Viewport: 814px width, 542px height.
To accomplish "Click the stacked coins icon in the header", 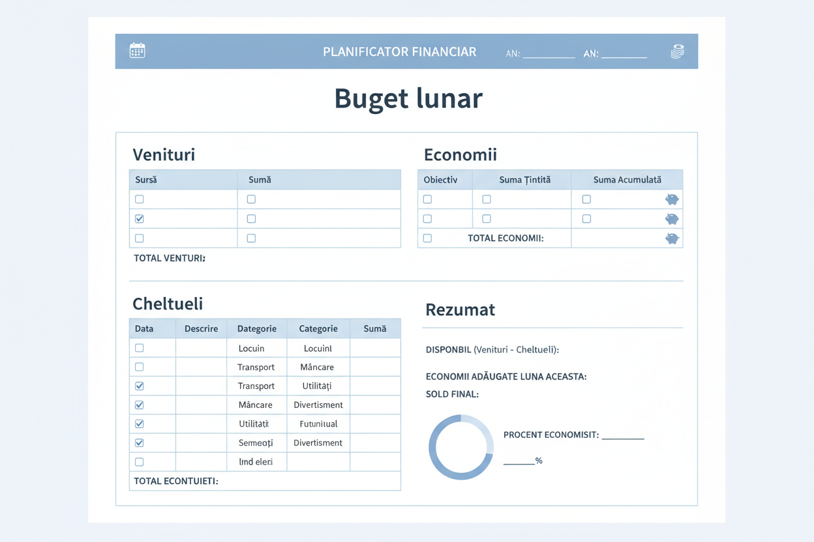I will (x=678, y=51).
